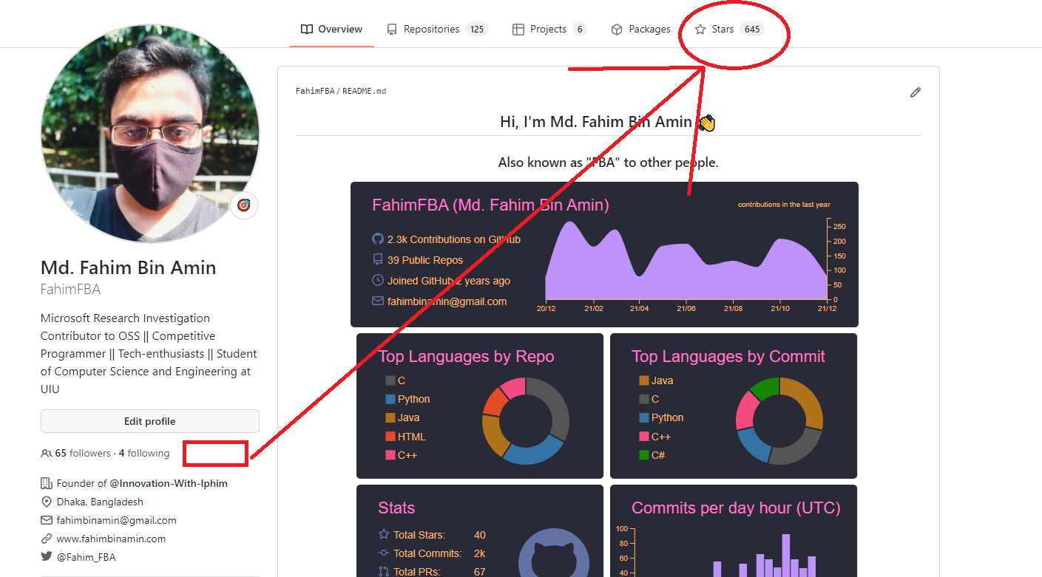Image resolution: width=1042 pixels, height=577 pixels.
Task: Click the people icon beside 65 followers
Action: (x=47, y=454)
